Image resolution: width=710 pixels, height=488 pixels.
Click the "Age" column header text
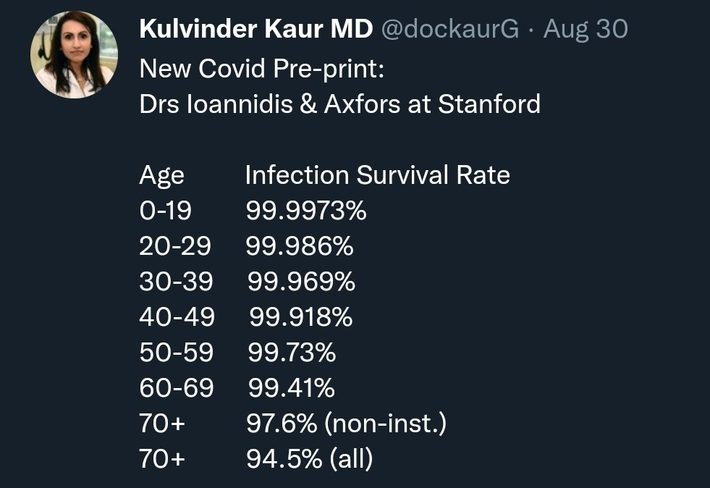click(x=161, y=175)
